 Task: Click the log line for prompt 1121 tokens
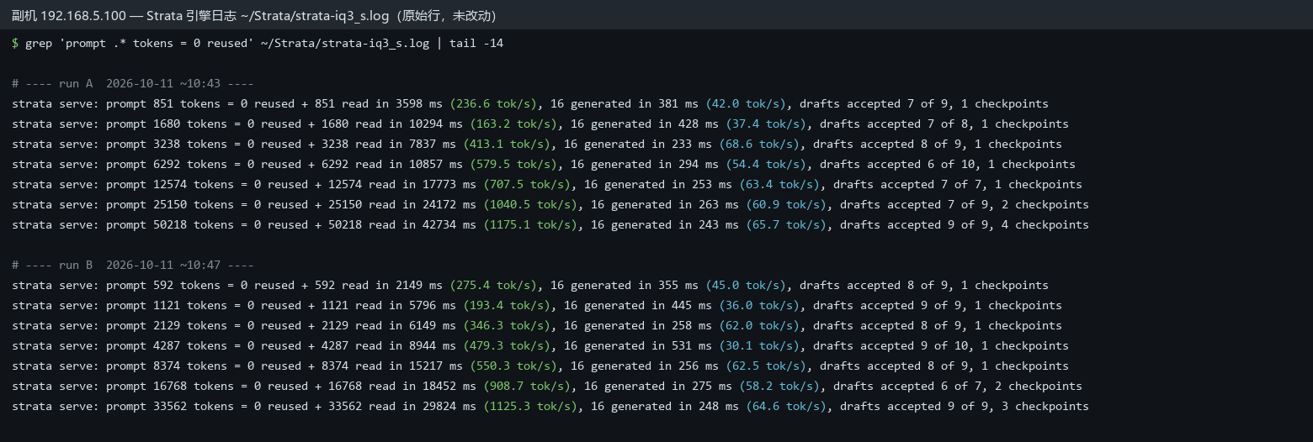[x=537, y=306]
